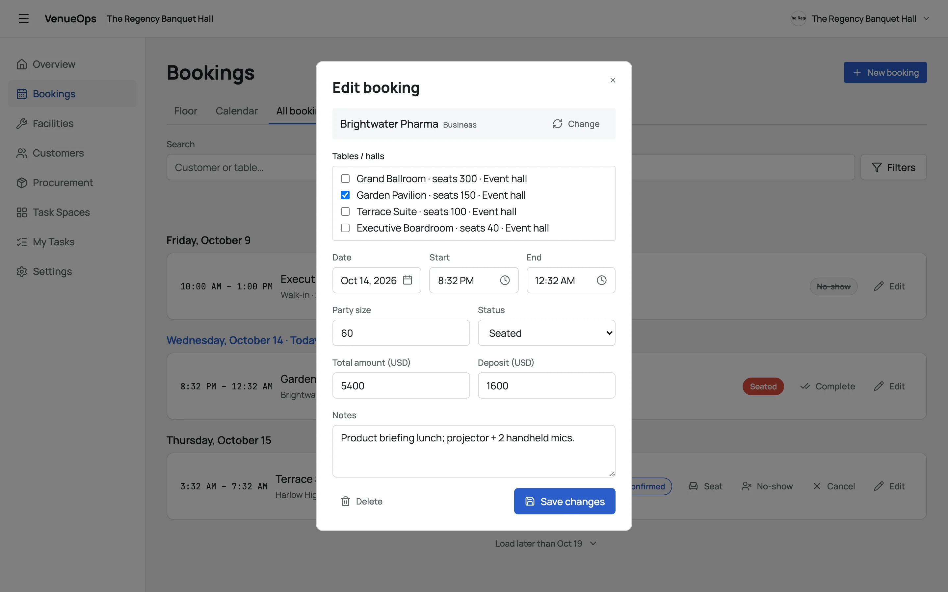
Task: Open the hamburger menu icon
Action: (x=23, y=18)
